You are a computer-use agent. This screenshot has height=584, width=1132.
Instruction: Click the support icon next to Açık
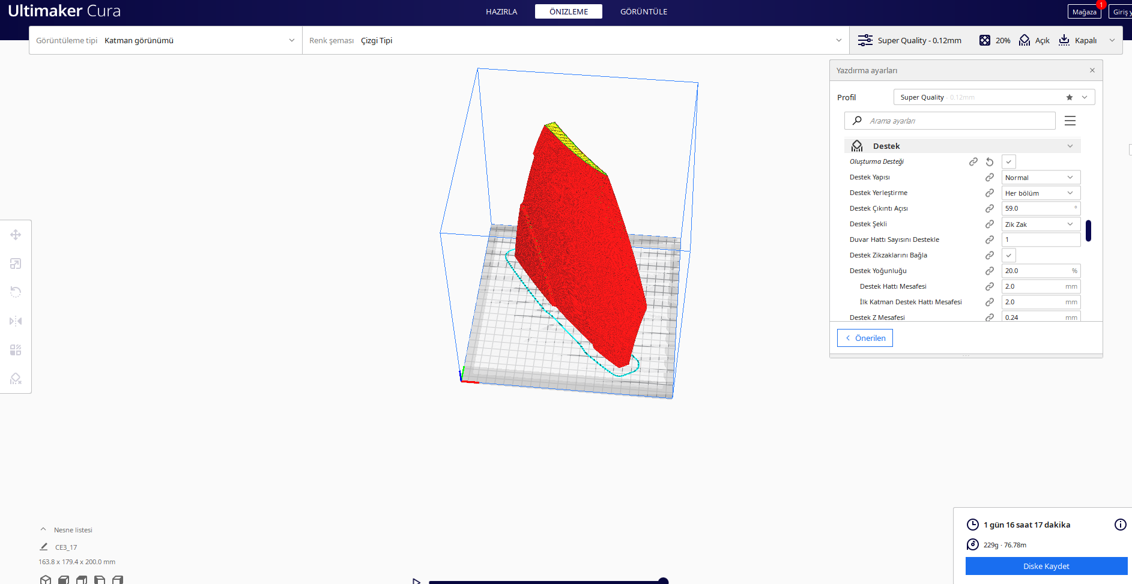[x=1025, y=40]
